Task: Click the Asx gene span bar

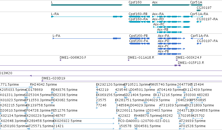Action: [x=171, y=5]
